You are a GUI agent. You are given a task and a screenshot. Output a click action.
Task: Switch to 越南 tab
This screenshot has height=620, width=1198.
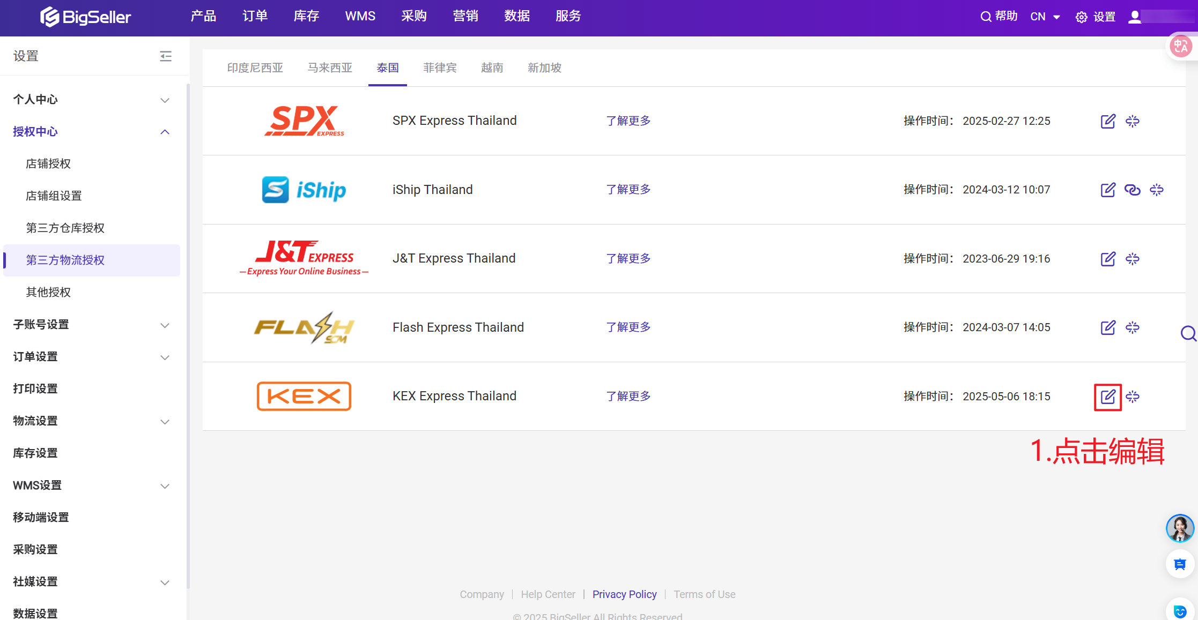(x=492, y=68)
